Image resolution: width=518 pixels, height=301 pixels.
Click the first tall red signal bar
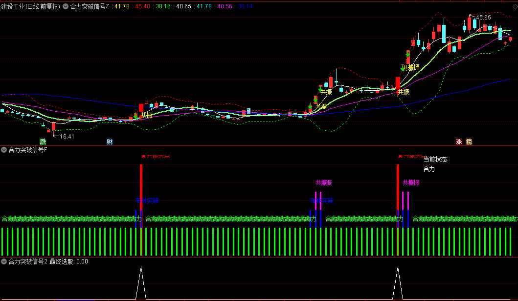click(141, 210)
